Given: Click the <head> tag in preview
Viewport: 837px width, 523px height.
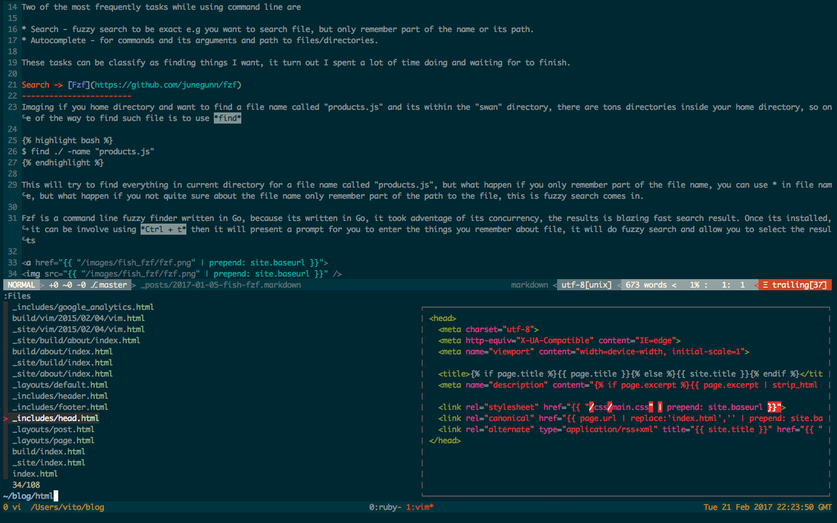Looking at the screenshot, I should coord(443,318).
